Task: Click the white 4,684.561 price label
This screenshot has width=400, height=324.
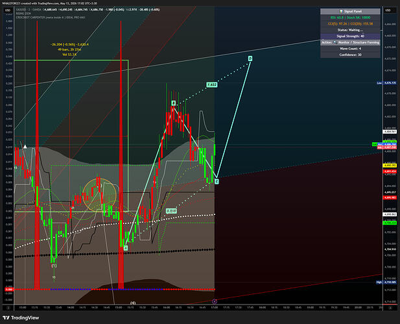Action: pyautogui.click(x=390, y=132)
